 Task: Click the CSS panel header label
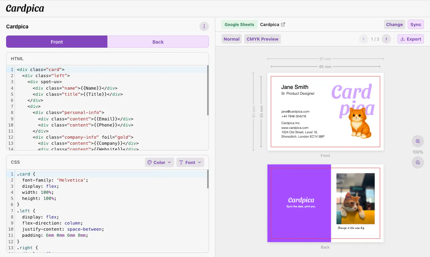[x=15, y=162]
